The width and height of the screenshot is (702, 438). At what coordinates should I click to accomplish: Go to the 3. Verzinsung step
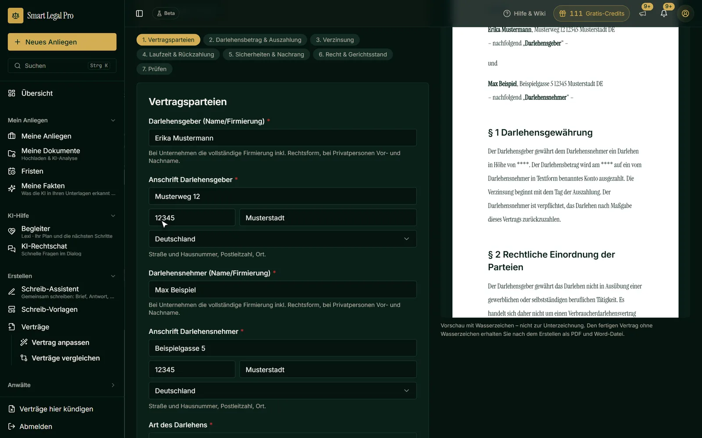point(335,40)
